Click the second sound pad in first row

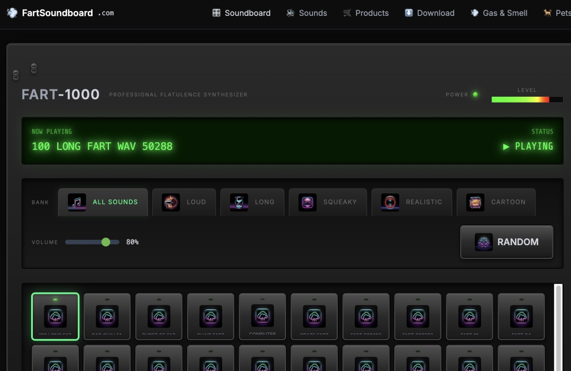(107, 317)
